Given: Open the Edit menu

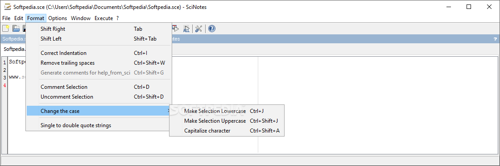Looking at the screenshot, I should tap(18, 18).
